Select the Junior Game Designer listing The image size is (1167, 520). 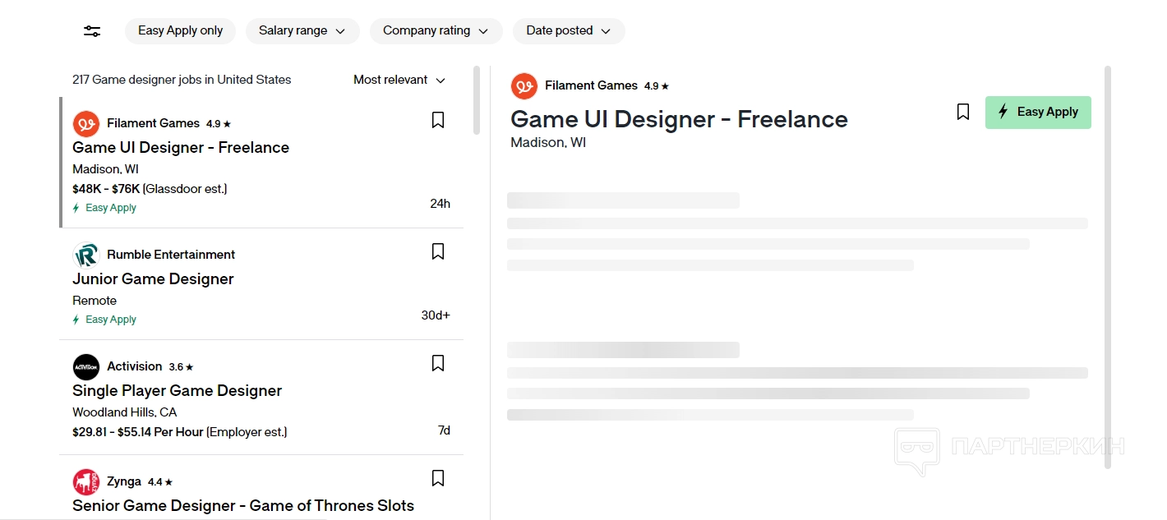pyautogui.click(x=153, y=279)
